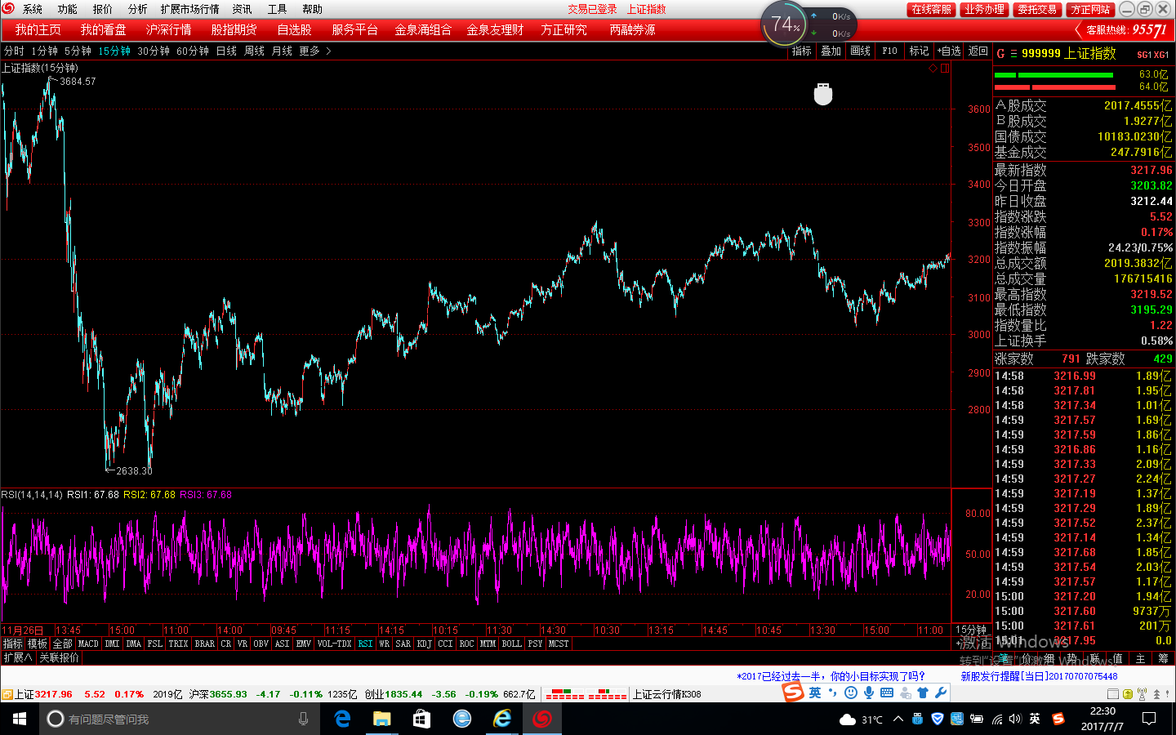Open the F10 company info
Viewport: 1176px width, 735px height.
click(889, 51)
